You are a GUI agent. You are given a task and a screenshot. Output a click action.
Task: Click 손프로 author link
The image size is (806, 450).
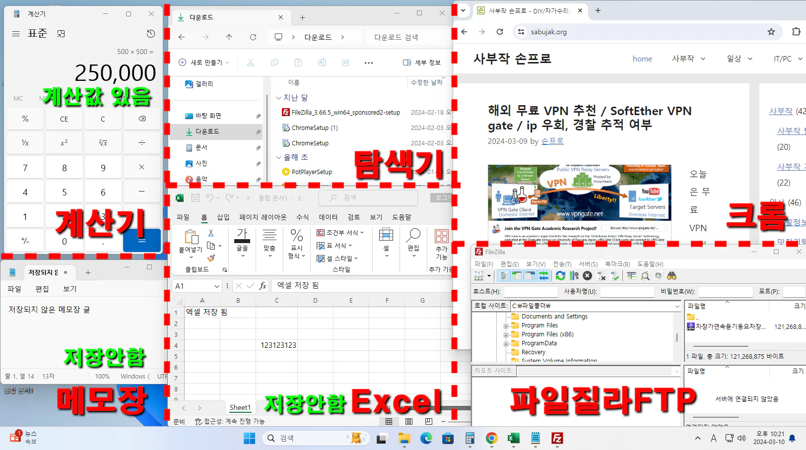tap(552, 141)
